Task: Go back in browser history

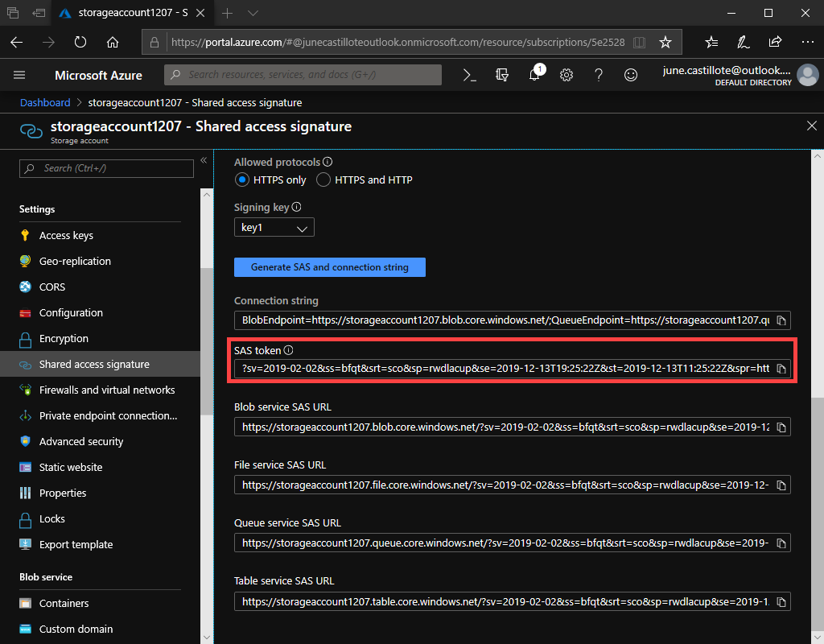Action: (x=17, y=42)
